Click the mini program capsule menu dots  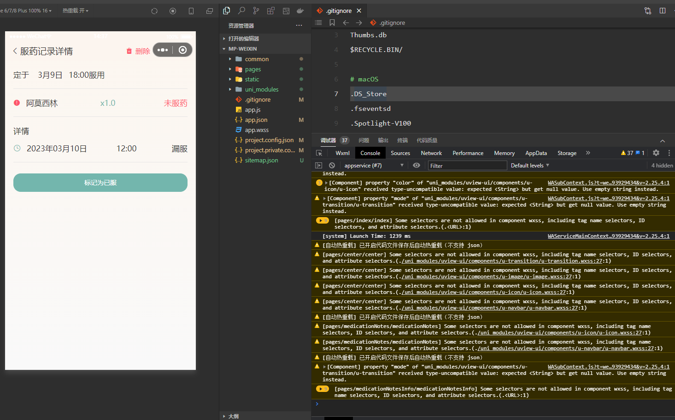point(163,50)
